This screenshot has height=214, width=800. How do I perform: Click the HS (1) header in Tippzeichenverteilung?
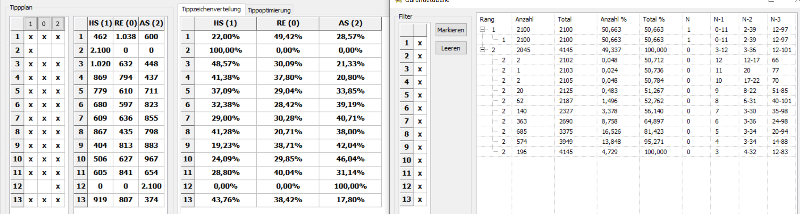pos(225,23)
